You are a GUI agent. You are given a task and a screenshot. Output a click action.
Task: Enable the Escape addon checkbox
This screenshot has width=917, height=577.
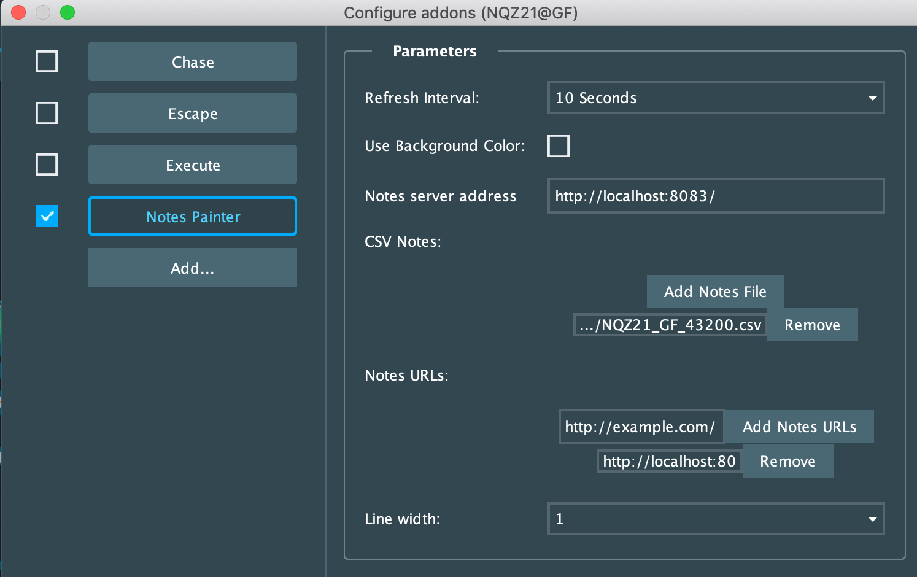coord(47,113)
